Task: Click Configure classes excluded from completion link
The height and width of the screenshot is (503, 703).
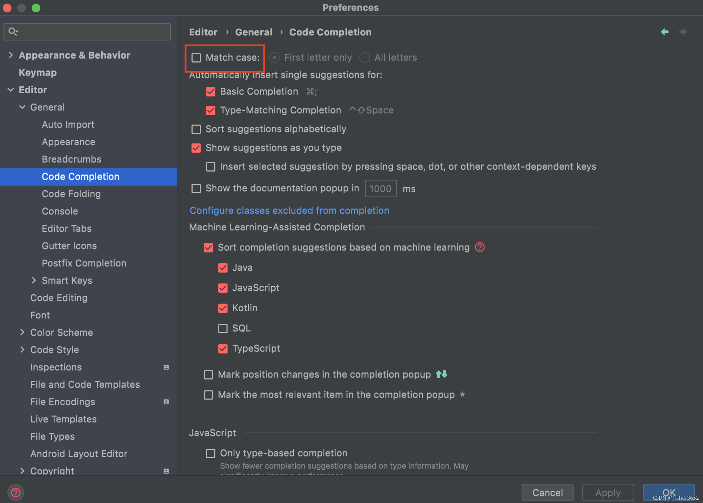Action: coord(289,211)
